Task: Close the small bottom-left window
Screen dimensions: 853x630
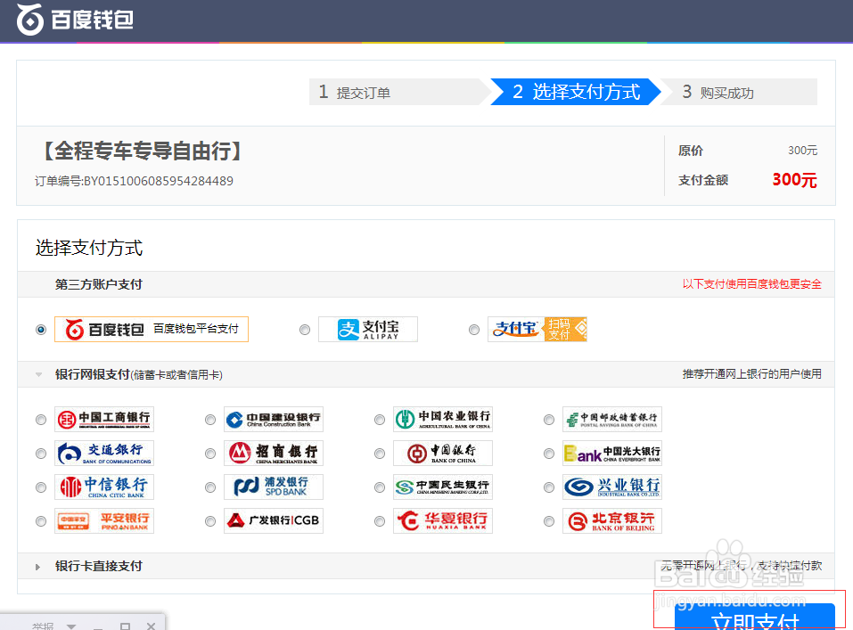Action: (x=152, y=626)
